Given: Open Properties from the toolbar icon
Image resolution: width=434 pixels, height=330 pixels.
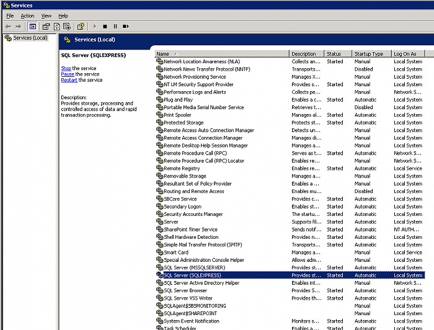Looking at the screenshot, I should tap(46, 27).
